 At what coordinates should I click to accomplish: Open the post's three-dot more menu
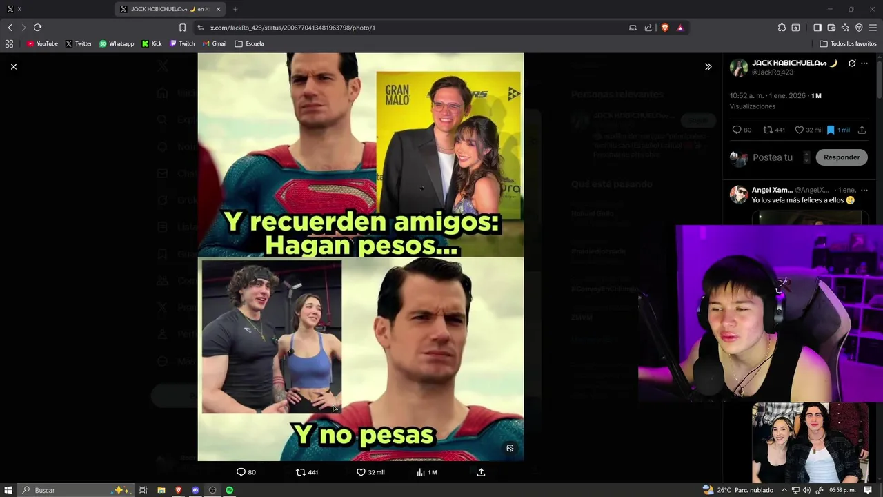[x=864, y=63]
